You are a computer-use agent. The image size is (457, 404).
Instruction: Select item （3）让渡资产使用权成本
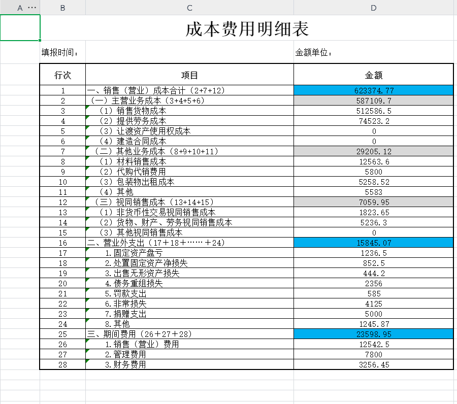click(189, 131)
